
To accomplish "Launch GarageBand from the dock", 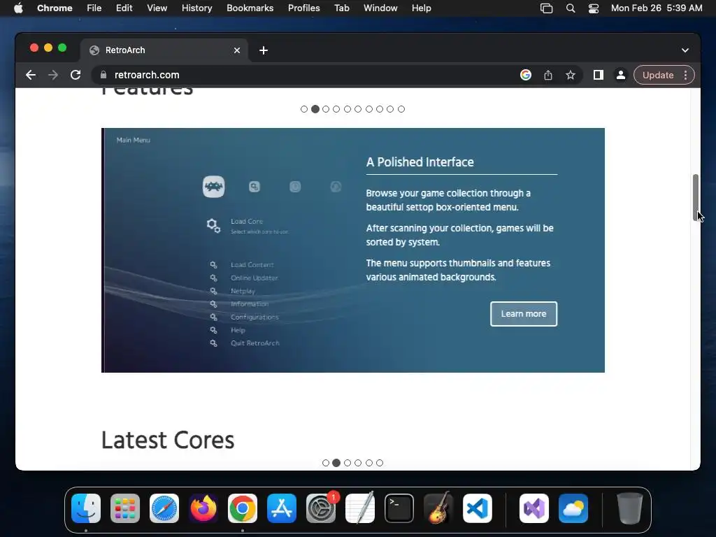I will tap(438, 508).
